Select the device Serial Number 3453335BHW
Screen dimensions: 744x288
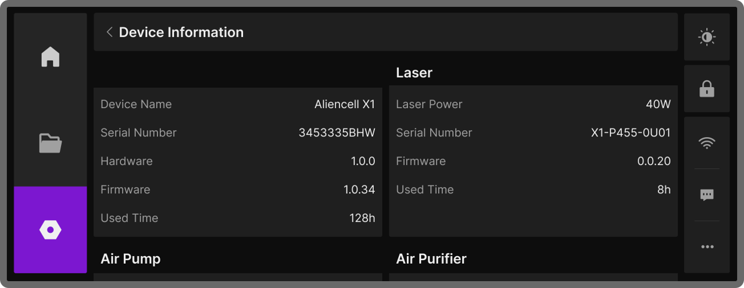pyautogui.click(x=337, y=133)
